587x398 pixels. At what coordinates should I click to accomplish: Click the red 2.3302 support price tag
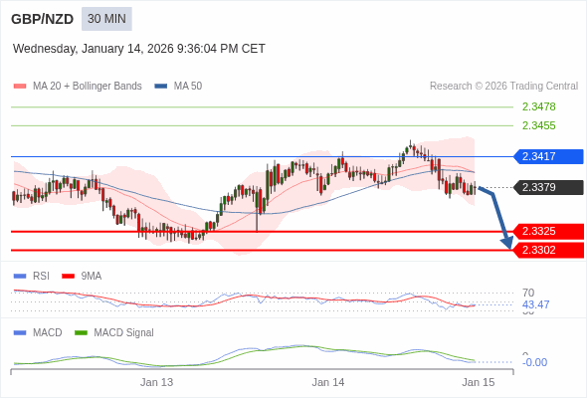click(548, 250)
